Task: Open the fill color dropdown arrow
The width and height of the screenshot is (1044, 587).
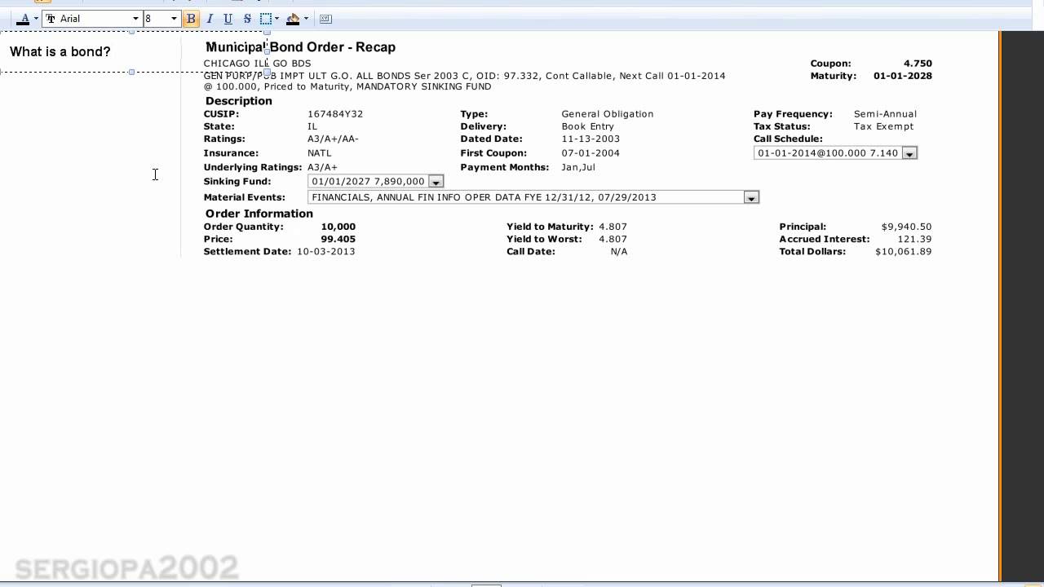Action: click(x=306, y=19)
